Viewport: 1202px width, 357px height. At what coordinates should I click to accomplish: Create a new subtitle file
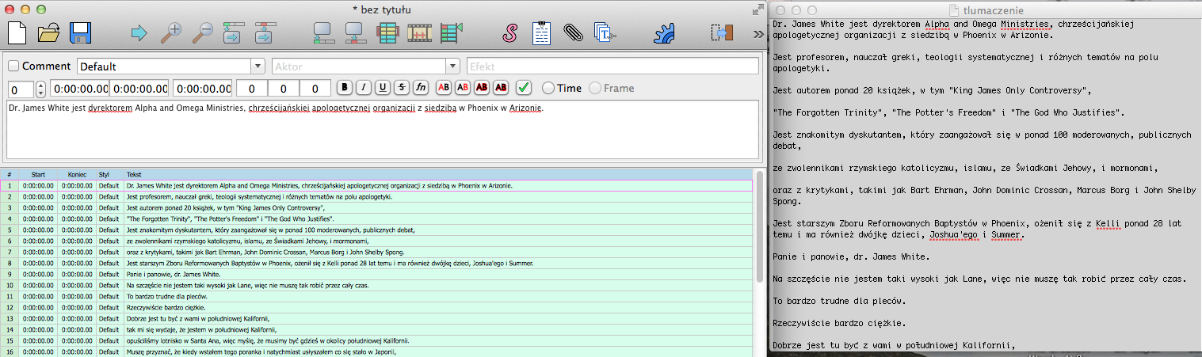17,32
